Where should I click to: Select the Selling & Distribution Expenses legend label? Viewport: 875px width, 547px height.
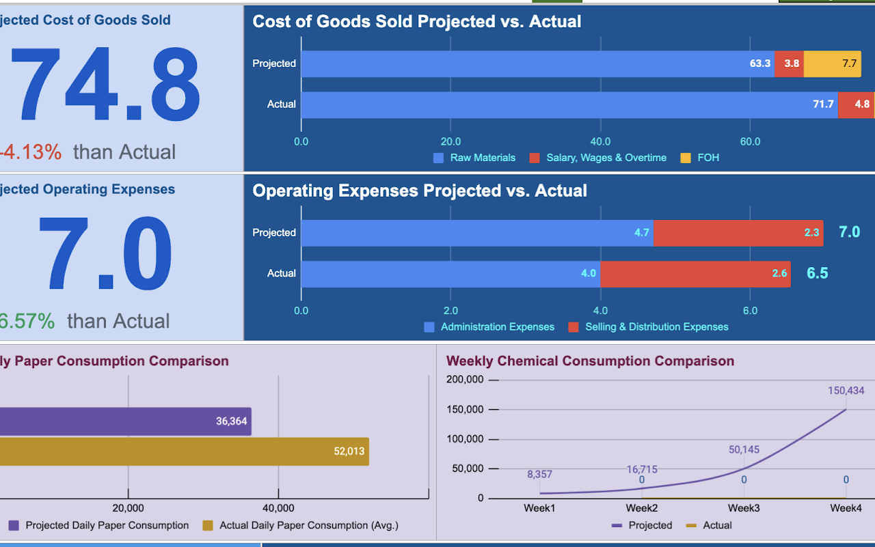(x=656, y=327)
